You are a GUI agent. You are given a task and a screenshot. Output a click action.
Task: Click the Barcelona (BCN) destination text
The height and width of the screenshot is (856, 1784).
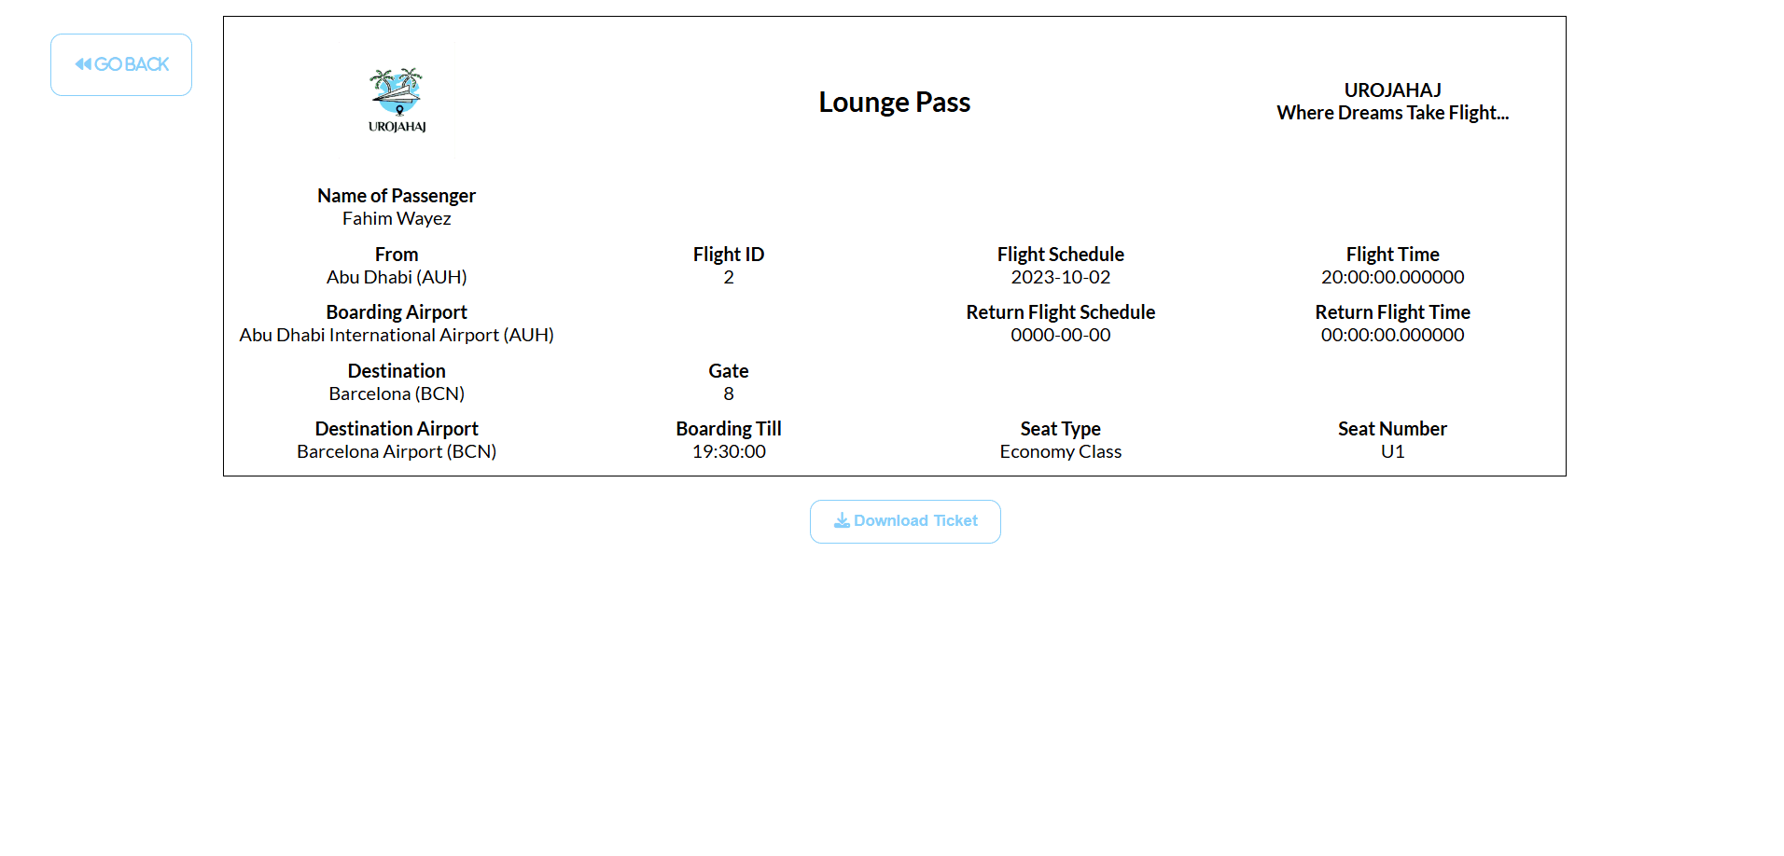tap(397, 394)
